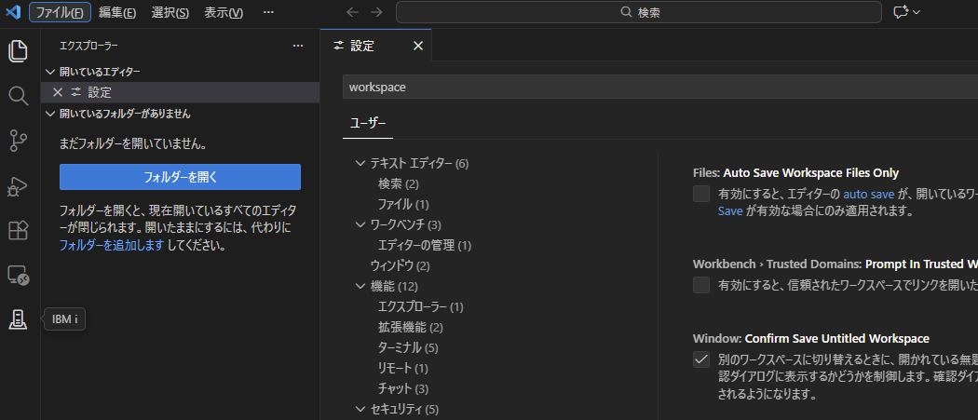Open Remote Explorer icon in activity bar

[18, 276]
